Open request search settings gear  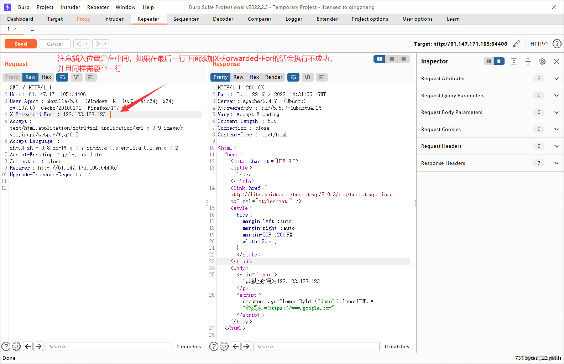16,346
